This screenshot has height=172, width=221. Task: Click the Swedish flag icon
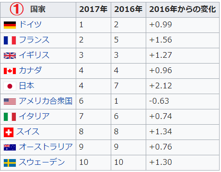[10, 163]
